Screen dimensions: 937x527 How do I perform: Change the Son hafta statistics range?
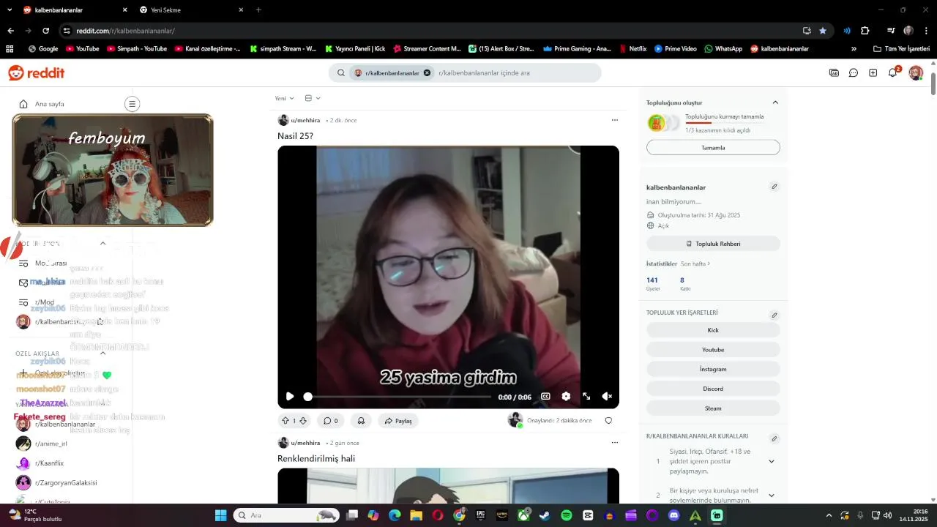point(695,263)
